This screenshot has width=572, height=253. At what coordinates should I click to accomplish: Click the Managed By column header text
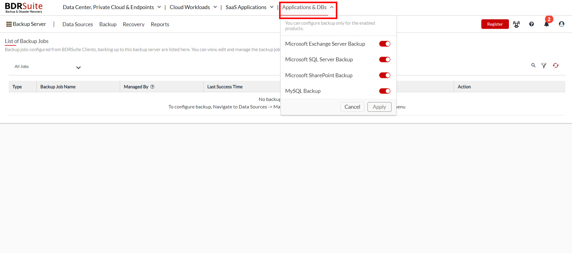136,87
